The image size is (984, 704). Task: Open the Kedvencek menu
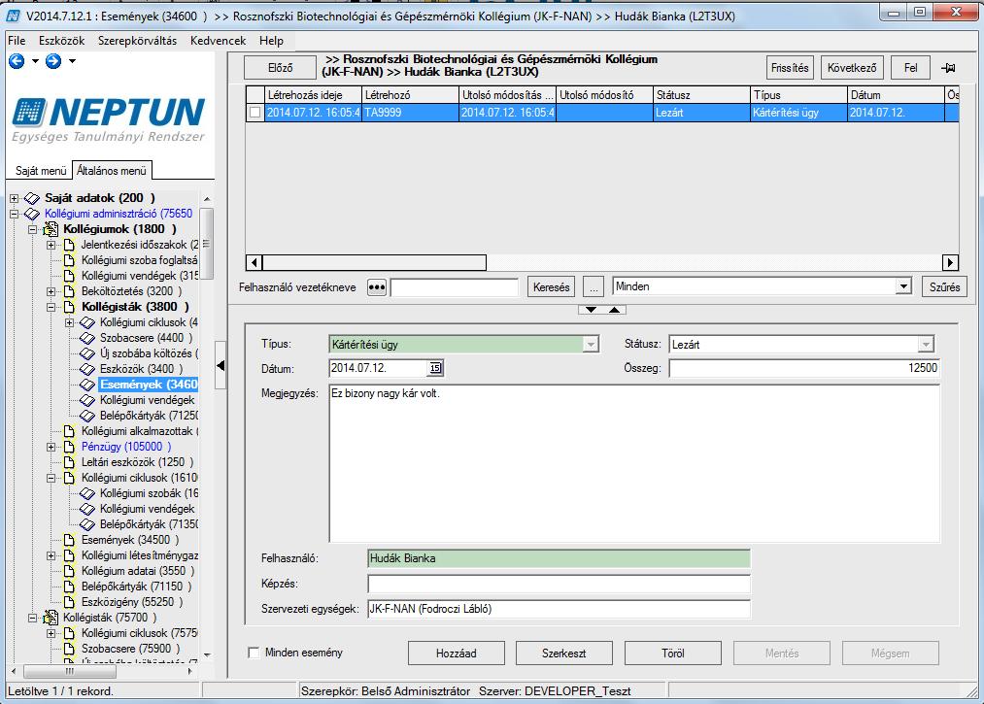click(x=218, y=41)
